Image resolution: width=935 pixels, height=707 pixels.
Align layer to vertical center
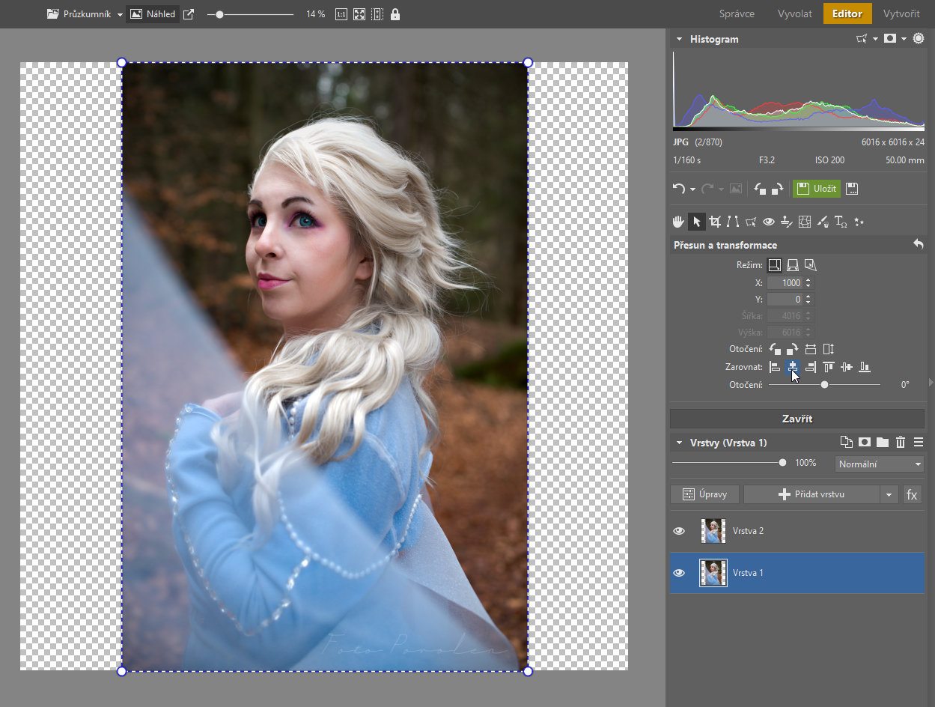point(847,367)
